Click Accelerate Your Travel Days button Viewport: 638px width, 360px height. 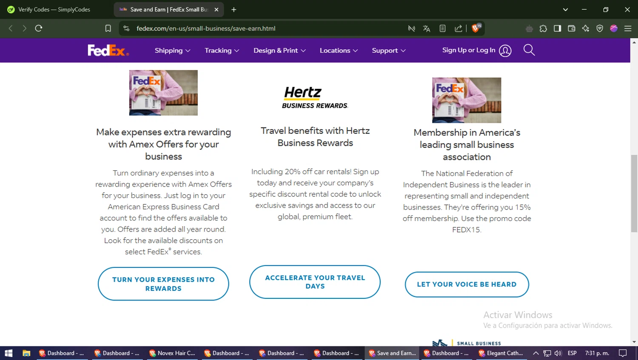click(x=315, y=282)
